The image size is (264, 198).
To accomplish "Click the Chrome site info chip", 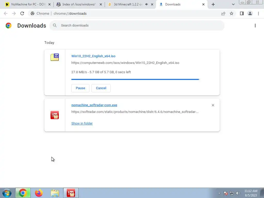I will [x=40, y=13].
